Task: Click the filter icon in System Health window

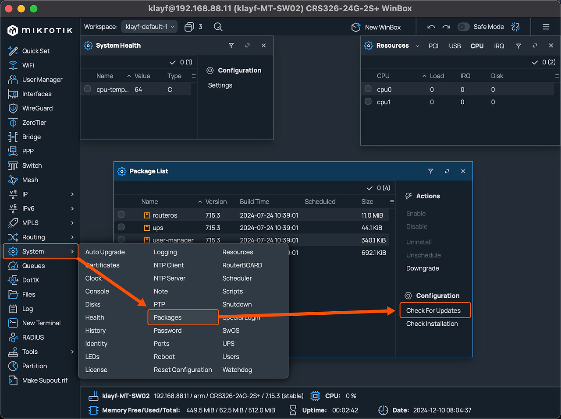Action: pyautogui.click(x=231, y=46)
